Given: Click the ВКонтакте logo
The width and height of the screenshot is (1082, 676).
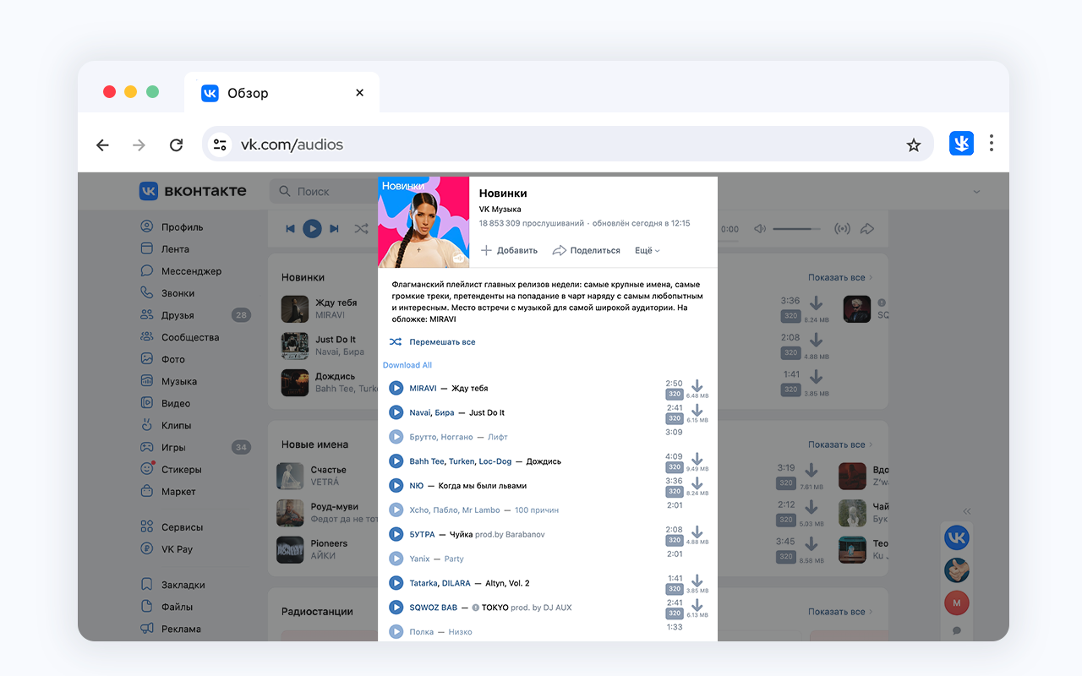Looking at the screenshot, I should 193,191.
